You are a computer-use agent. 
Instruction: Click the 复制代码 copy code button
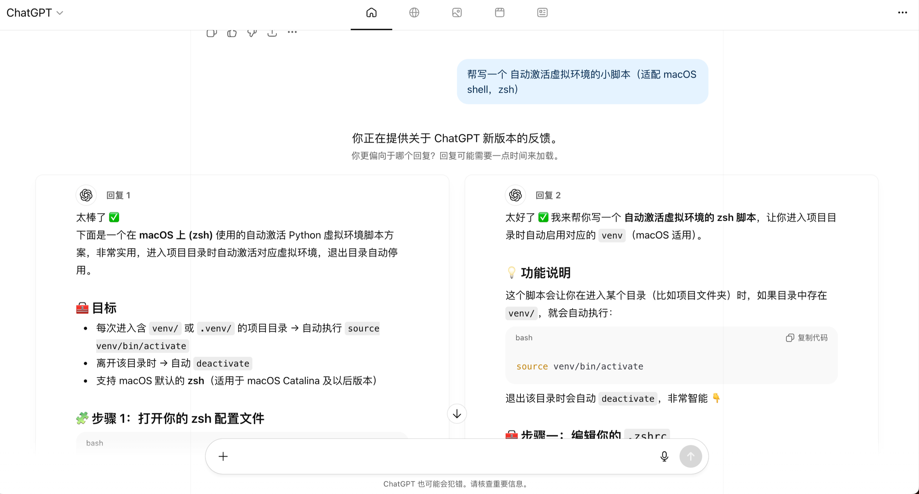(806, 337)
